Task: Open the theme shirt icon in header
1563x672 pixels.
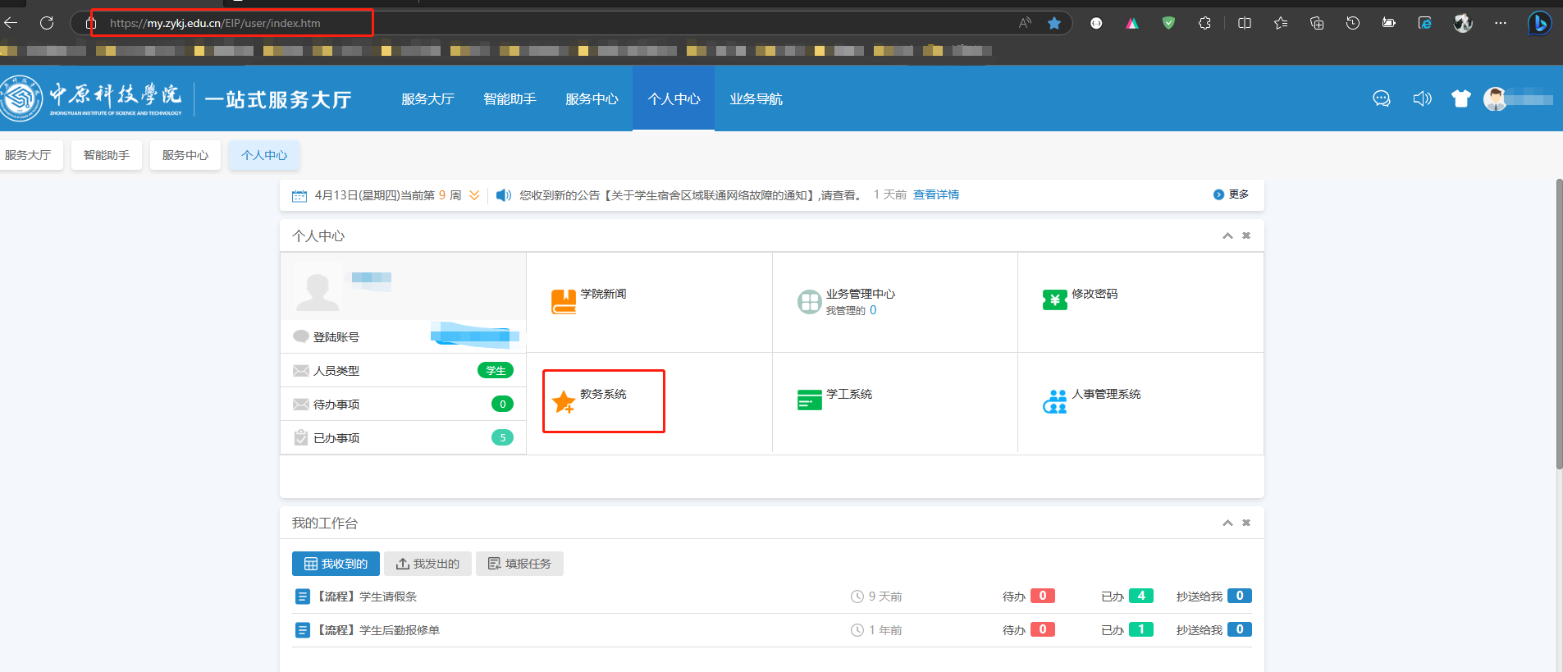Action: (x=1460, y=99)
